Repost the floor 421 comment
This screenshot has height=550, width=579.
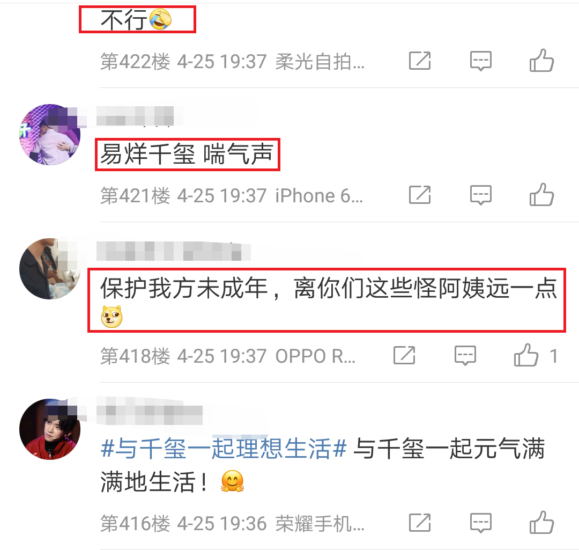click(x=420, y=195)
